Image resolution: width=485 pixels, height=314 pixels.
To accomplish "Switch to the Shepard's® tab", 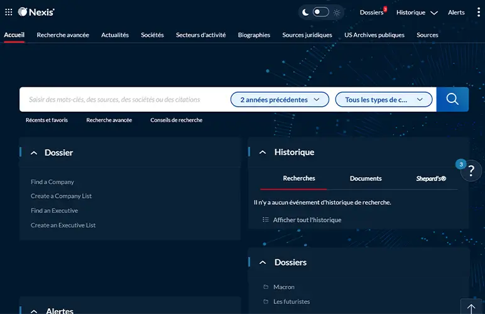I will (431, 178).
